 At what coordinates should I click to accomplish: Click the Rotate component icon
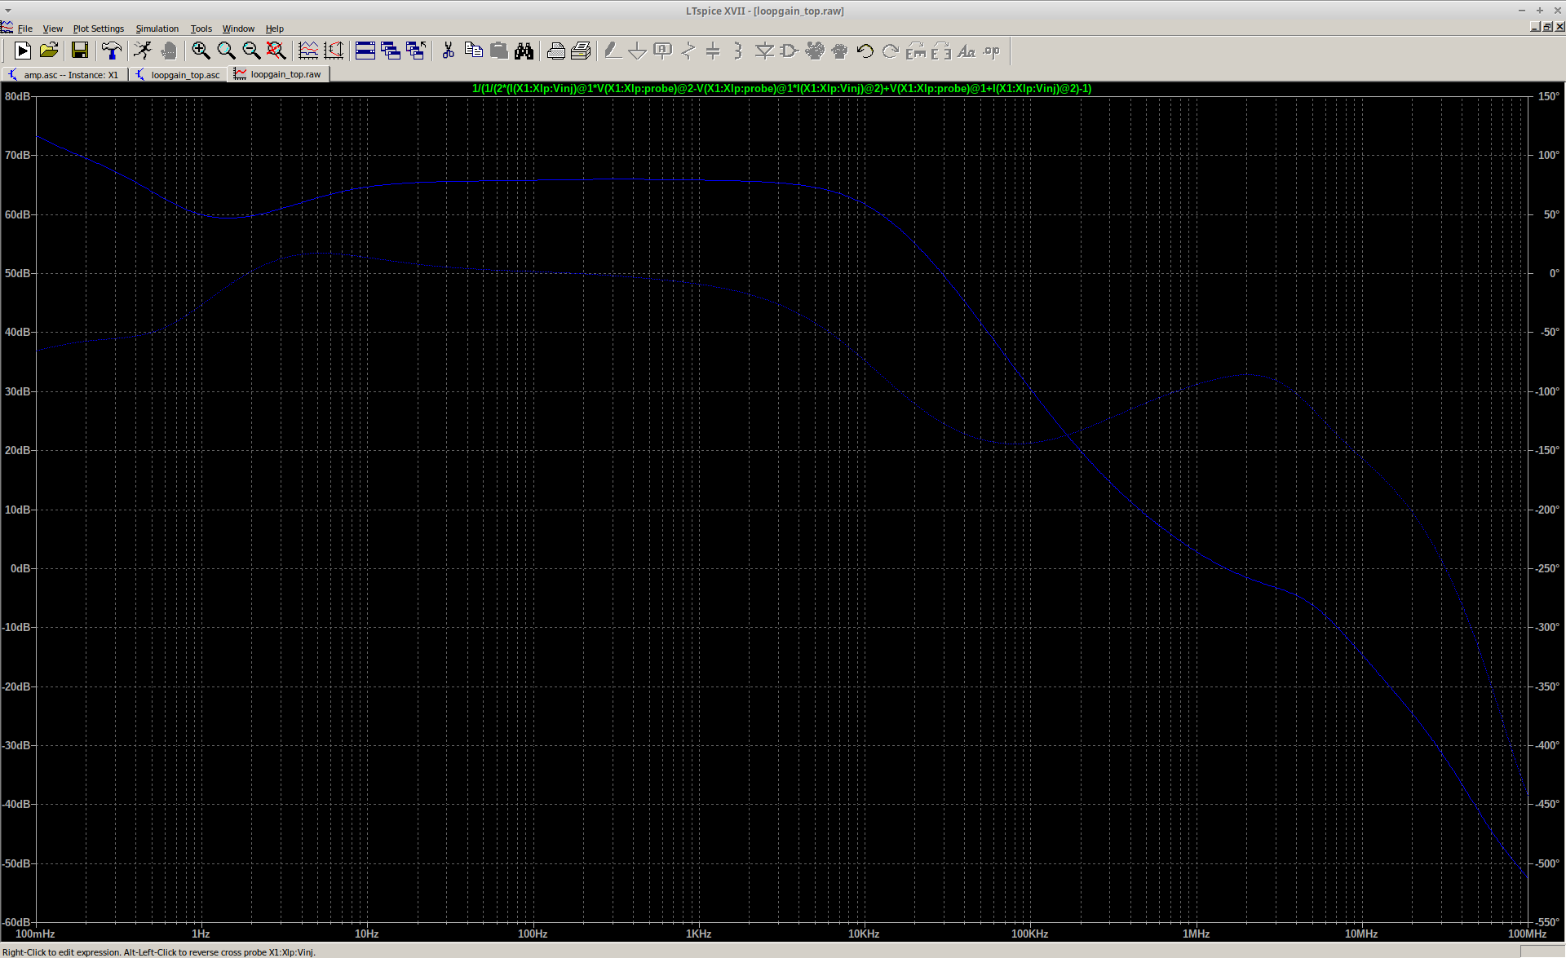click(915, 51)
